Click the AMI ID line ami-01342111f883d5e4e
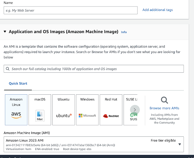 [x=60, y=145]
